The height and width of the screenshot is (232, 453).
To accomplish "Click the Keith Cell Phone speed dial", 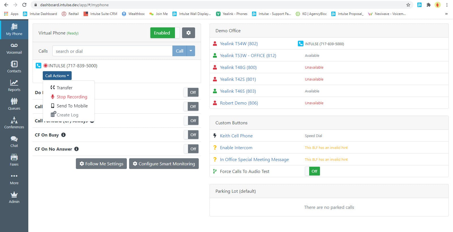I will click(236, 136).
